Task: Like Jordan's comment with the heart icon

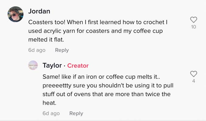Action: click(x=194, y=20)
